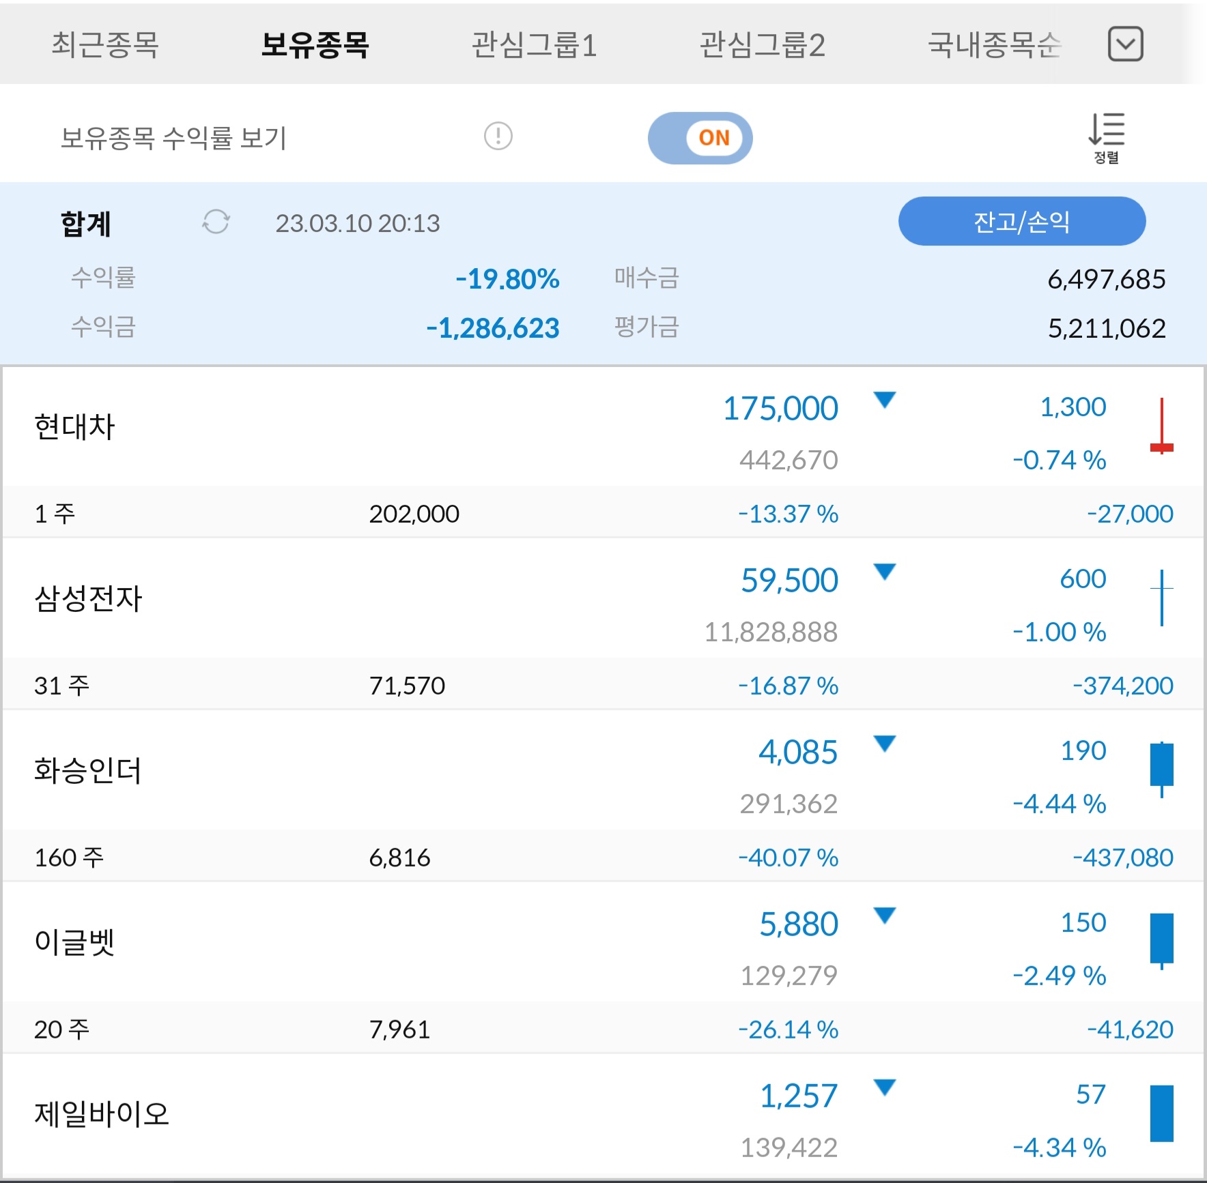Refresh totals with the reload icon
1207x1183 pixels.
[x=216, y=222]
